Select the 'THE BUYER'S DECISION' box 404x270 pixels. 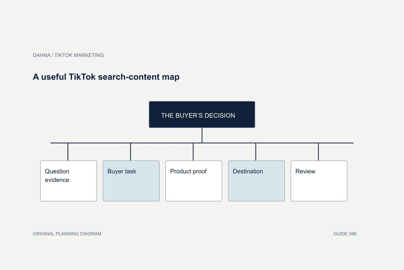202,115
